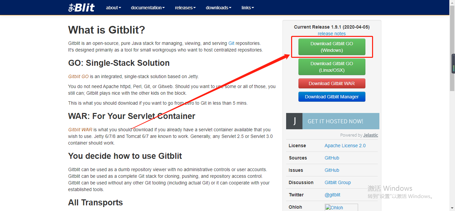Open the links dropdown menu
The height and width of the screenshot is (211, 455).
tap(248, 8)
